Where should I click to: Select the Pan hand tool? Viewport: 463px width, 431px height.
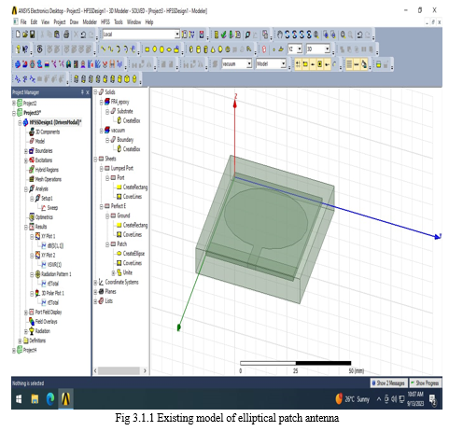280,35
